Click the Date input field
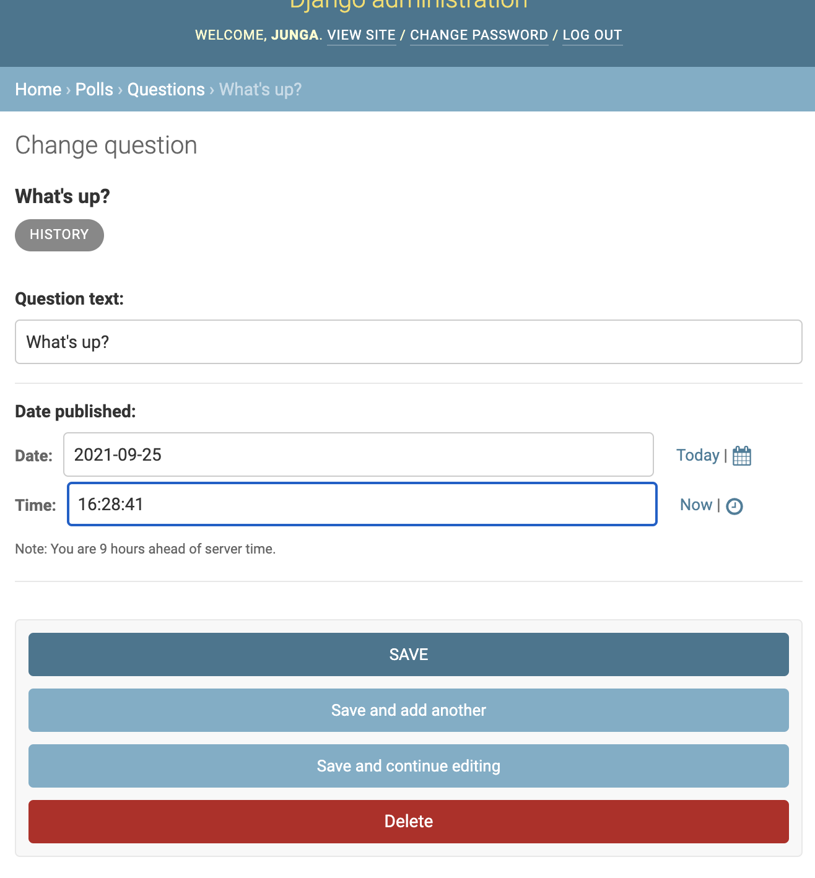 359,454
